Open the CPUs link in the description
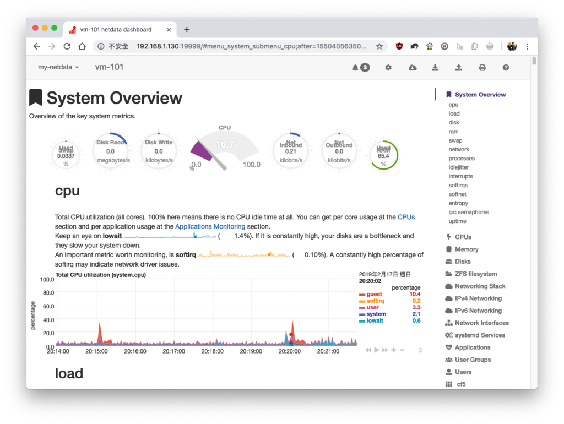564x424 pixels. point(406,217)
